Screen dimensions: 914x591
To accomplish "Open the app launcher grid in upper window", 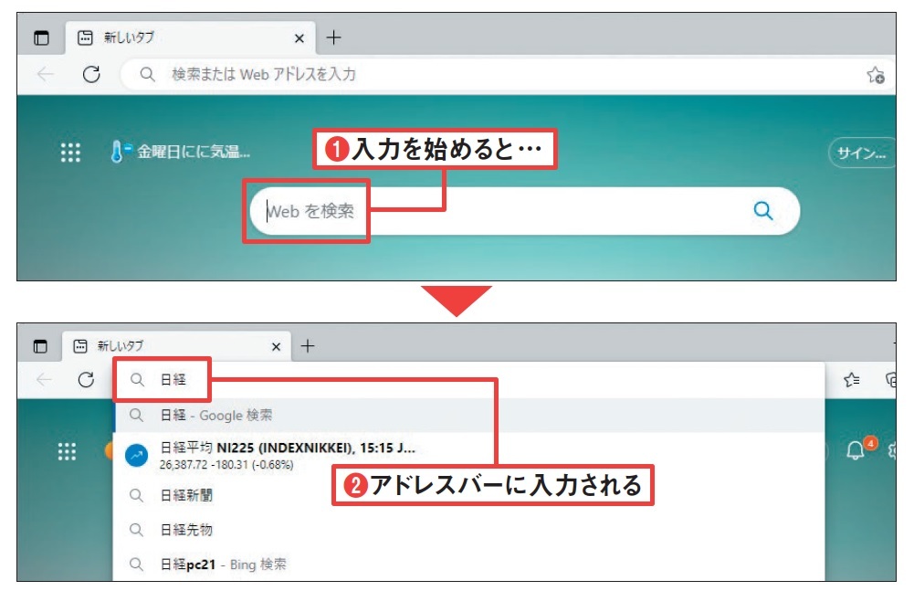I will 70,153.
